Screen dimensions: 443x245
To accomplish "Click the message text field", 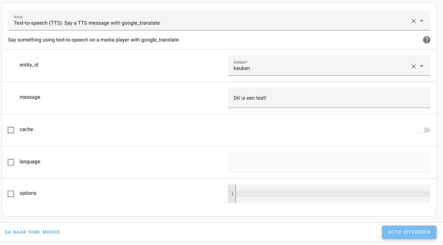I will [329, 98].
